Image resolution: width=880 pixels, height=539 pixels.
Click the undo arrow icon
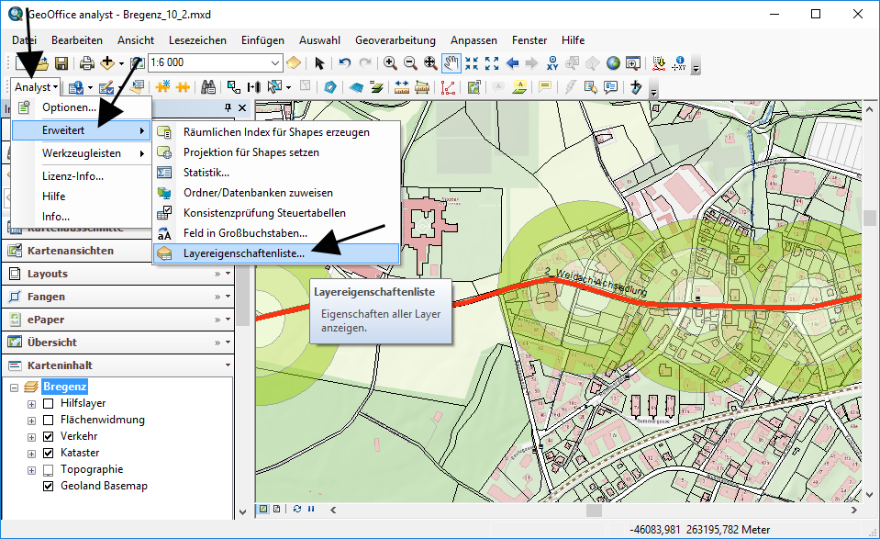tap(345, 63)
